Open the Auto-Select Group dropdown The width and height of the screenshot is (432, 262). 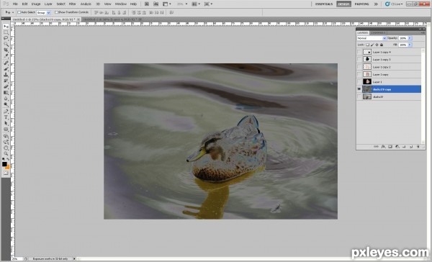pos(44,12)
